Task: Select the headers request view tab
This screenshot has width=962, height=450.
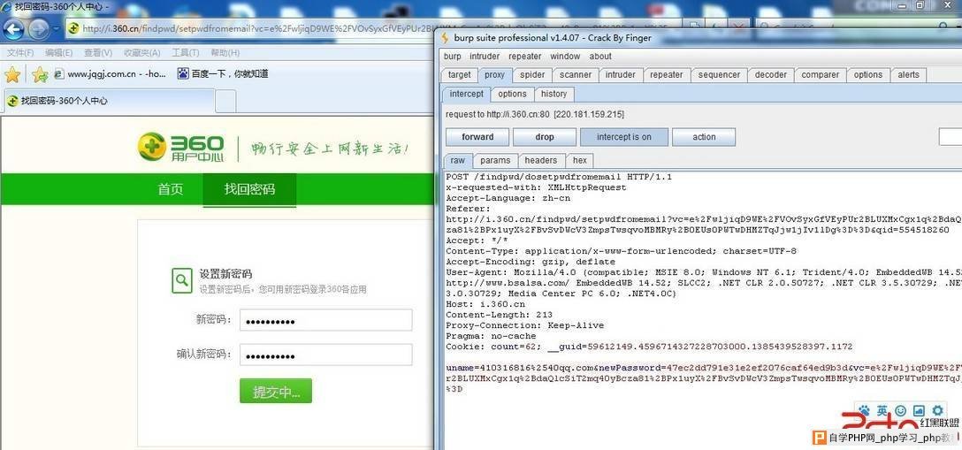Action: pyautogui.click(x=540, y=160)
